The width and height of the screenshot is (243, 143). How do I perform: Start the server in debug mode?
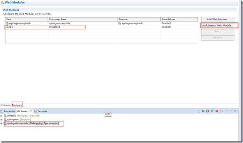(203, 111)
